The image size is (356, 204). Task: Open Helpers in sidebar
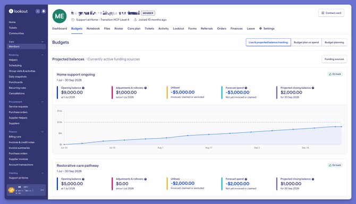(13, 60)
